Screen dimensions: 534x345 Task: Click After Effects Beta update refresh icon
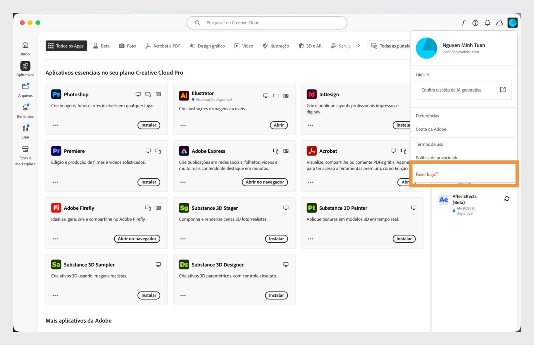click(x=507, y=199)
